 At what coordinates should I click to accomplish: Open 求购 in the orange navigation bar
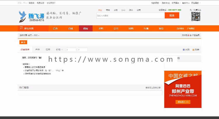101,29
